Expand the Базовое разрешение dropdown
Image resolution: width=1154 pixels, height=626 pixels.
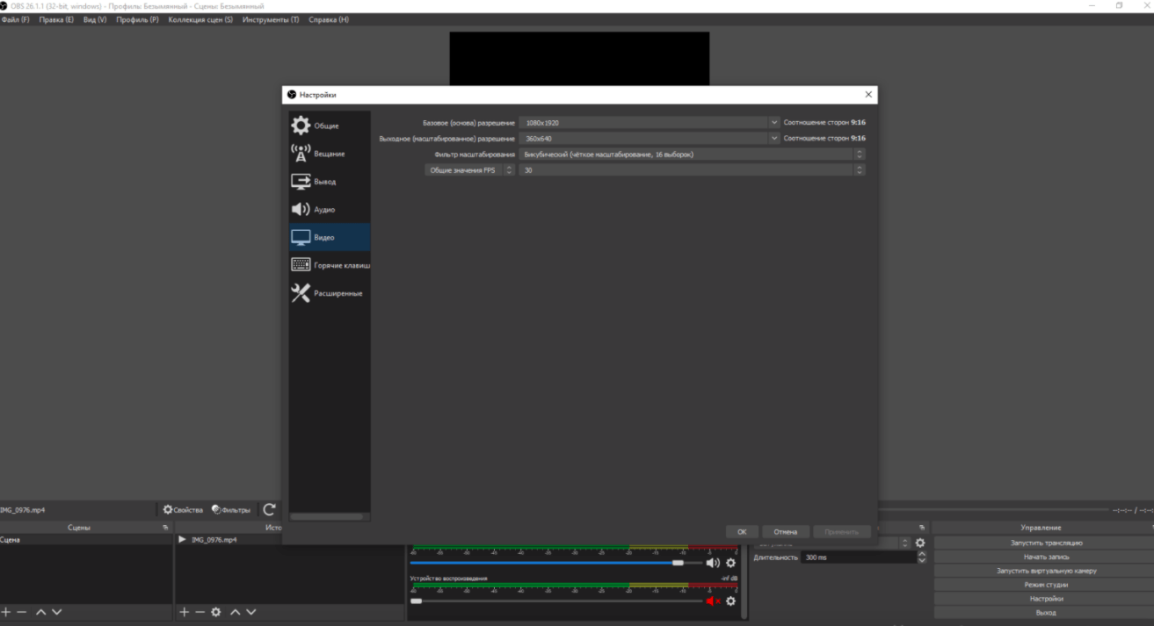774,123
